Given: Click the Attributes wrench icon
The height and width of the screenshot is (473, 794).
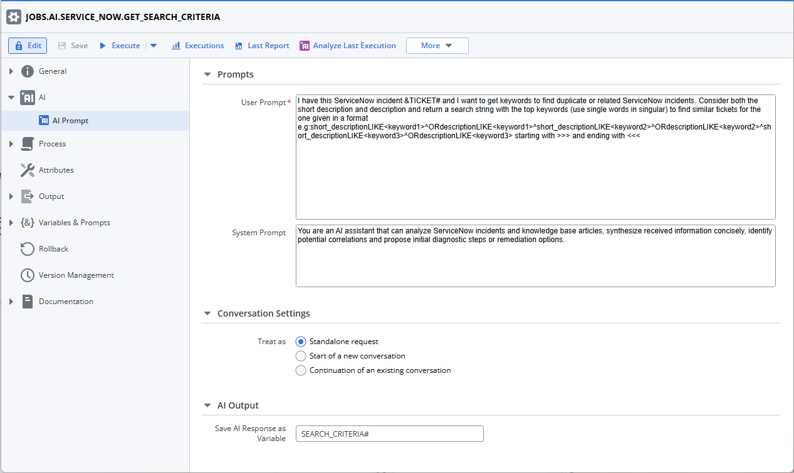Looking at the screenshot, I should [x=28, y=170].
